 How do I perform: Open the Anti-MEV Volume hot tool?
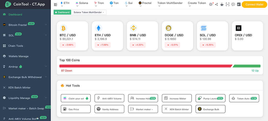tap(109, 98)
